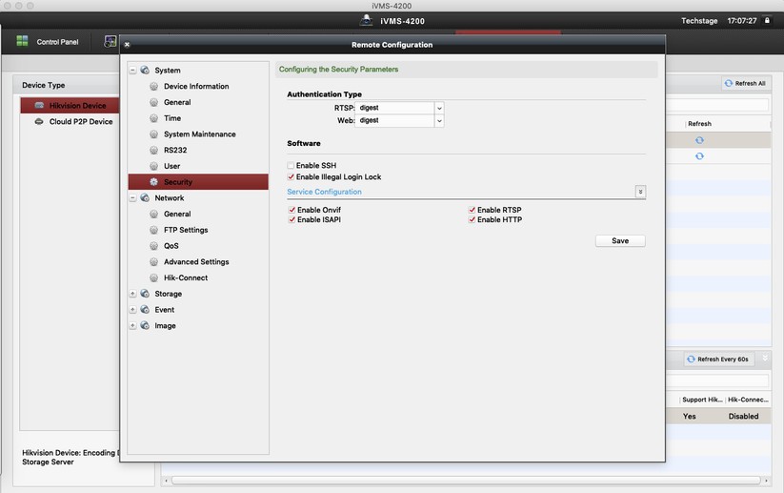Image resolution: width=784 pixels, height=493 pixels.
Task: Click gear icon next to User
Action: (x=154, y=166)
